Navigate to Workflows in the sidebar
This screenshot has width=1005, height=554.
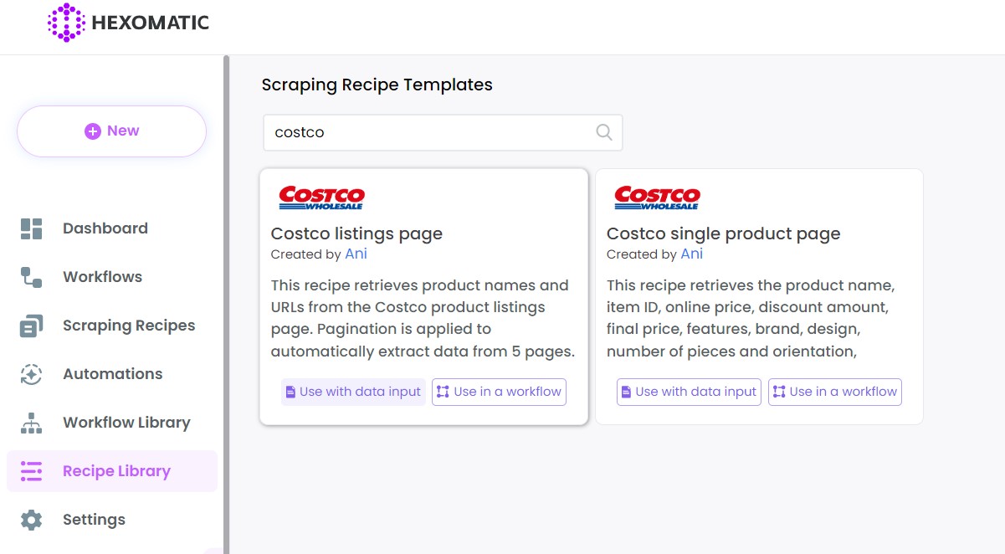(103, 276)
